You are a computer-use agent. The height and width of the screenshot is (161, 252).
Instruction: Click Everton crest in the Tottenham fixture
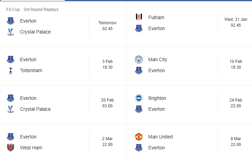[x=11, y=59]
